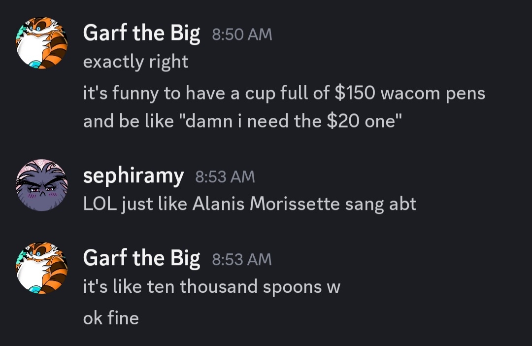
Task: Select the "exactly right" message
Action: click(135, 62)
